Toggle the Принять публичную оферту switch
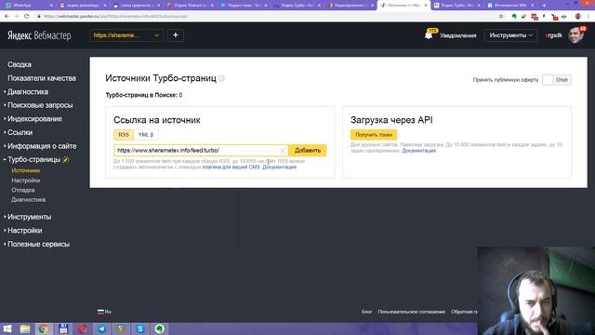595x335 pixels. [x=557, y=80]
